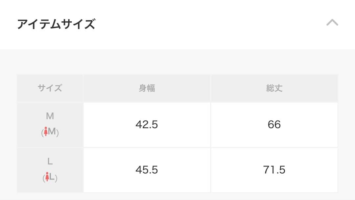
Task: Click the アイテムサイズ heading
Action: pyautogui.click(x=56, y=24)
